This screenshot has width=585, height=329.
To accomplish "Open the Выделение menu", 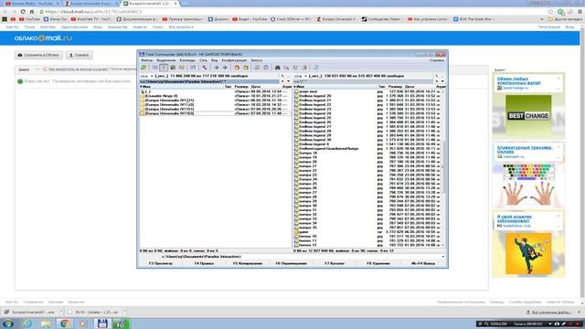I will click(x=166, y=60).
